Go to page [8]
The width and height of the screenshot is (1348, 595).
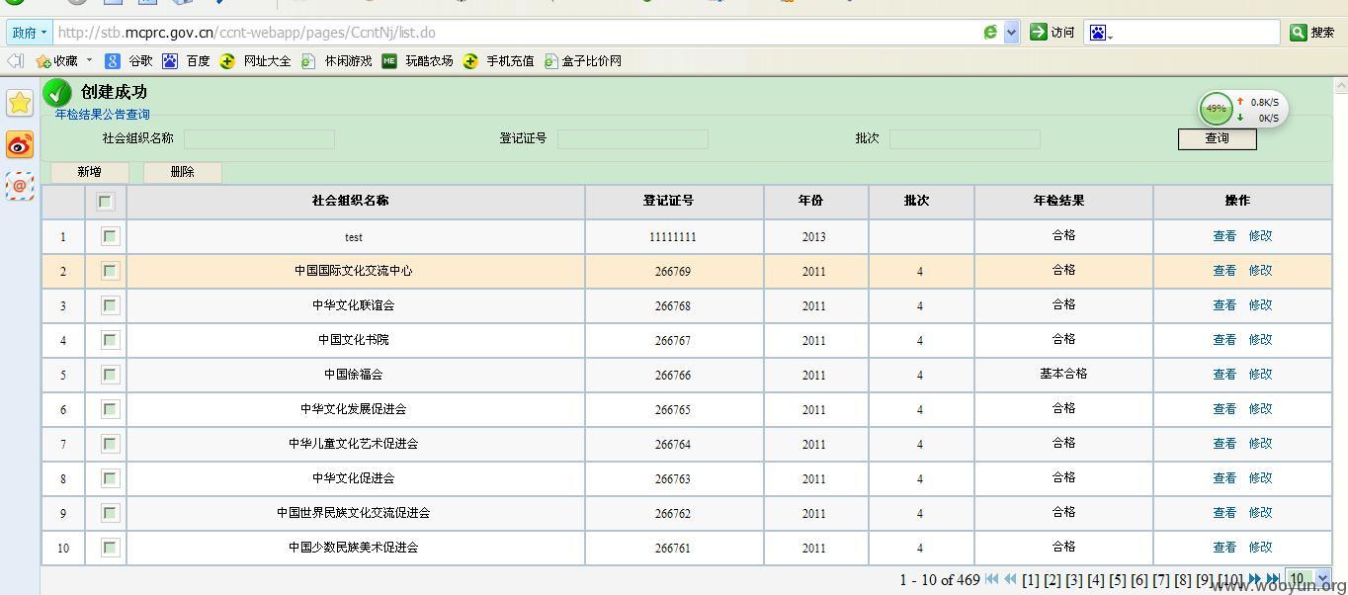1183,580
